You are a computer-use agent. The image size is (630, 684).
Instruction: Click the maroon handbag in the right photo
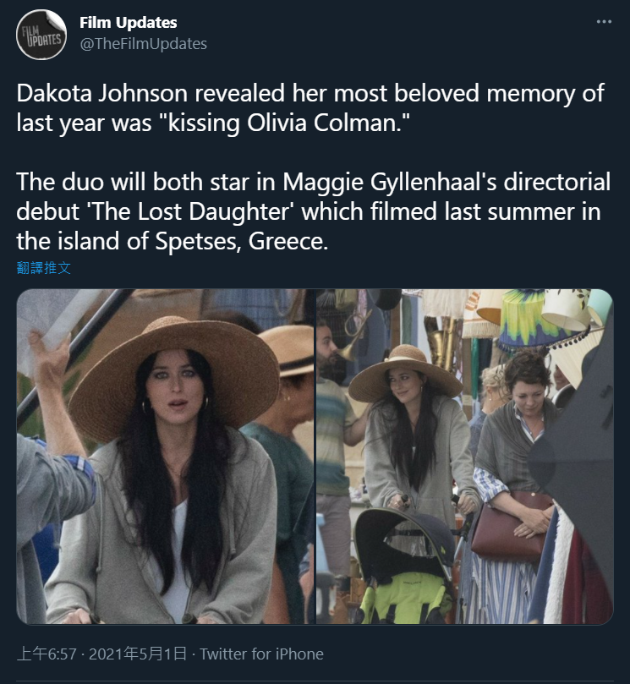511,528
